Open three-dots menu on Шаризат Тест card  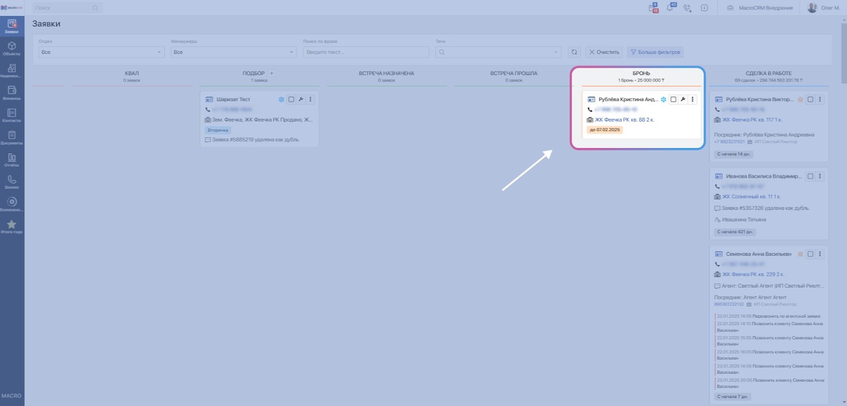pyautogui.click(x=311, y=99)
